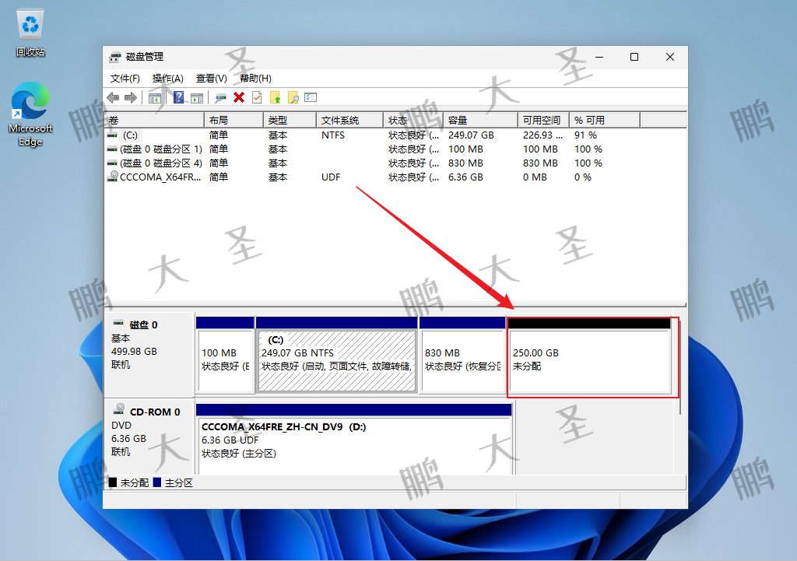Click the NTFS file system cell
The height and width of the screenshot is (561, 797).
(x=333, y=135)
